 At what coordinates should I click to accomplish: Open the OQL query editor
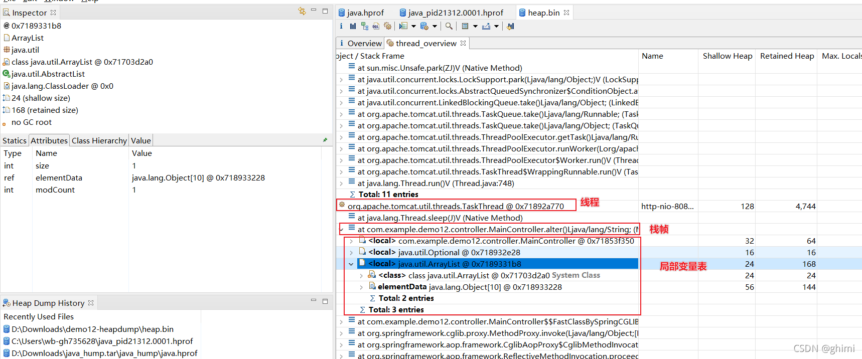click(376, 26)
